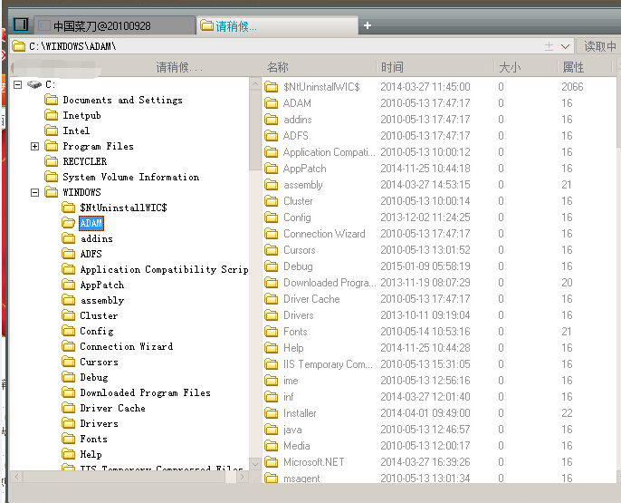Click Cluster folder icon in file list
621x503 pixels.
tap(272, 201)
